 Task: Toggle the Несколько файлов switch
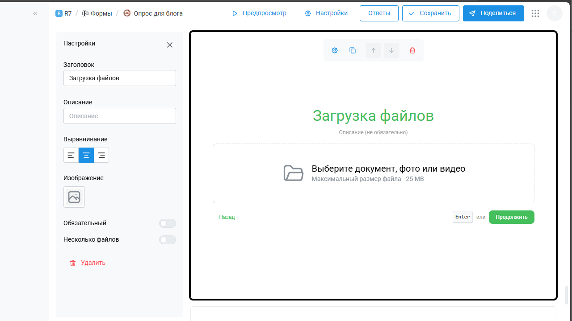click(168, 240)
